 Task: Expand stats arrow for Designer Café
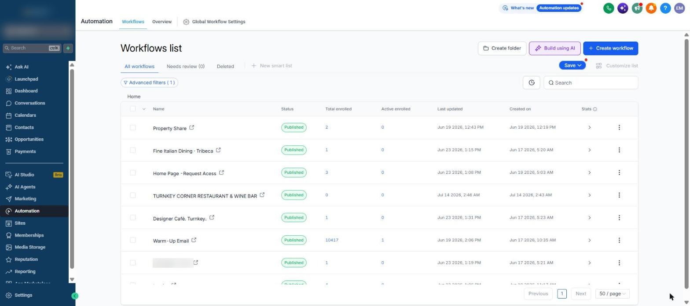click(589, 217)
